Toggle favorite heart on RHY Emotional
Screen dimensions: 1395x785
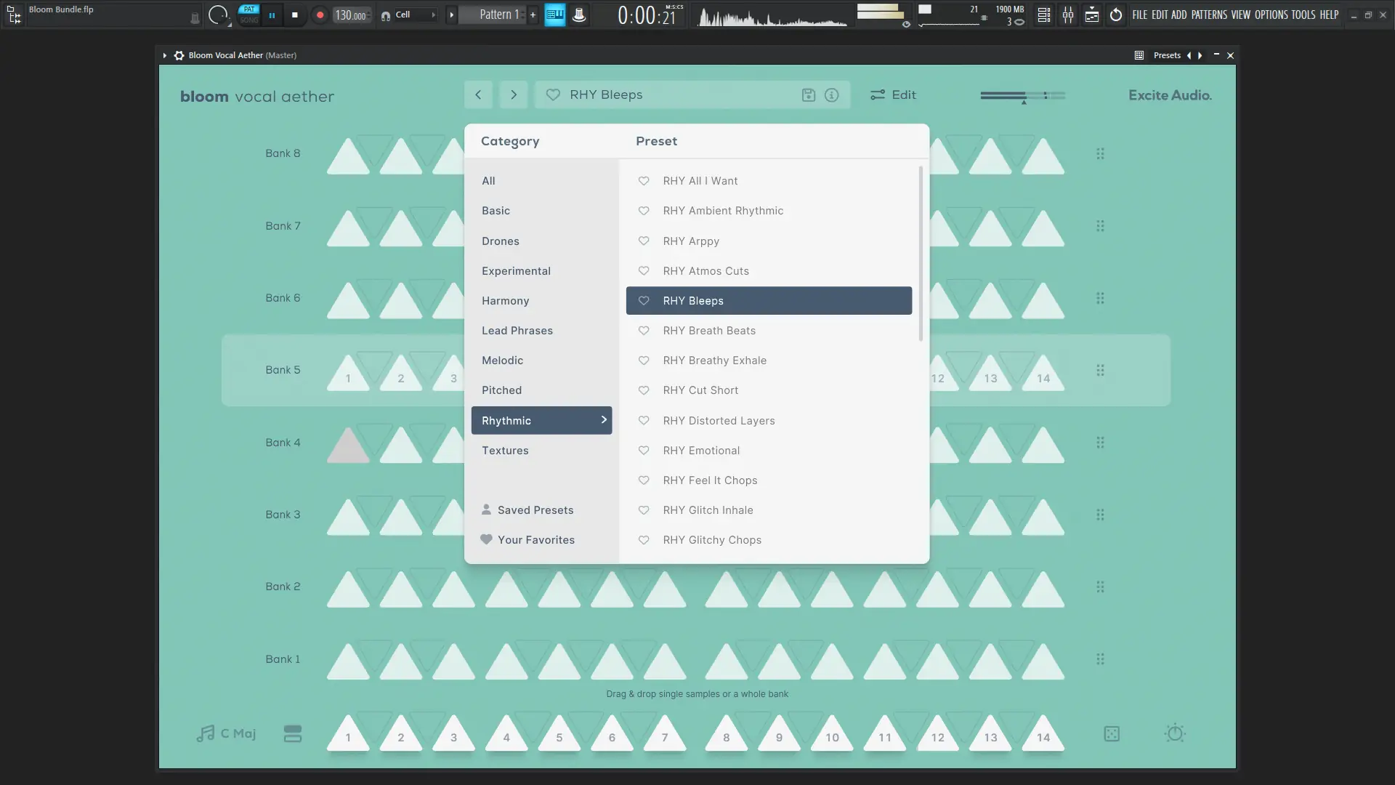point(644,451)
